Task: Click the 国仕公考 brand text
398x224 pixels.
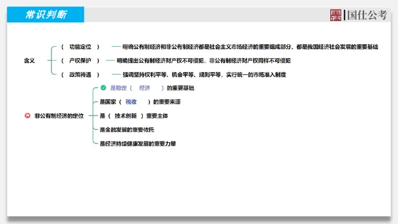Action: [367, 15]
